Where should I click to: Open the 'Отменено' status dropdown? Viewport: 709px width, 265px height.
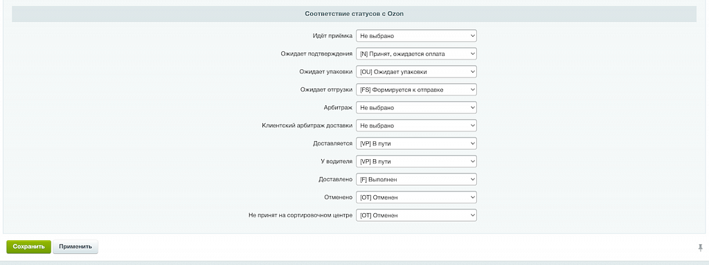point(416,198)
